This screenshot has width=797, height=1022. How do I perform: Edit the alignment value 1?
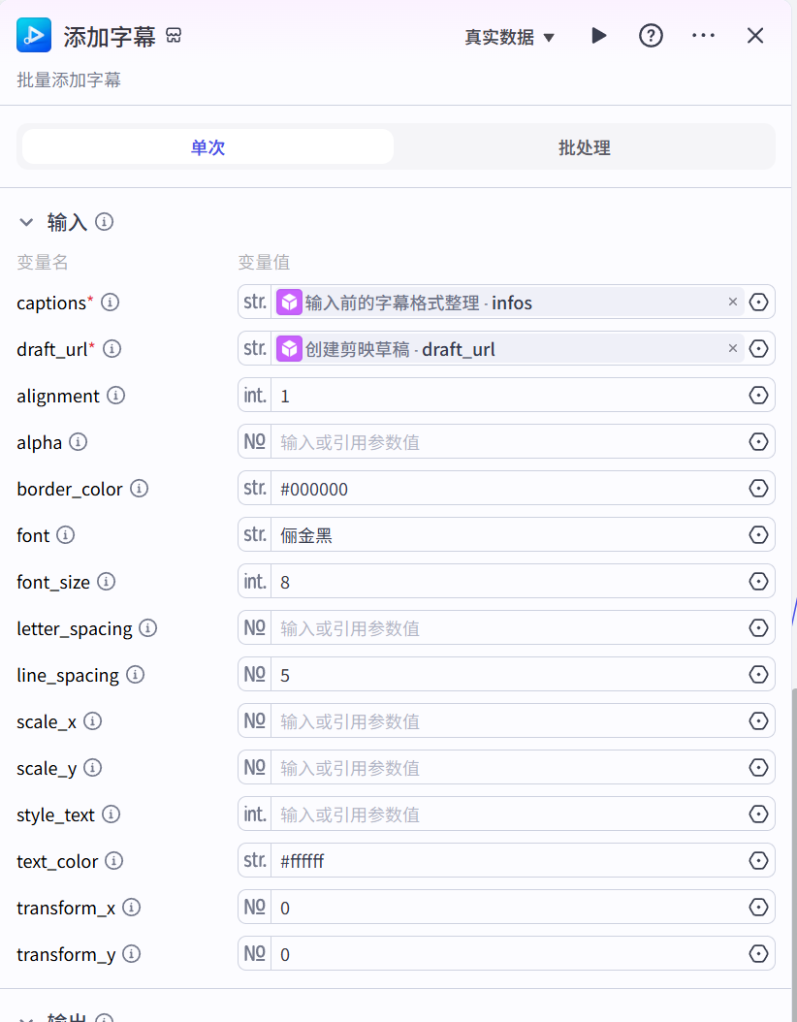click(x=508, y=395)
